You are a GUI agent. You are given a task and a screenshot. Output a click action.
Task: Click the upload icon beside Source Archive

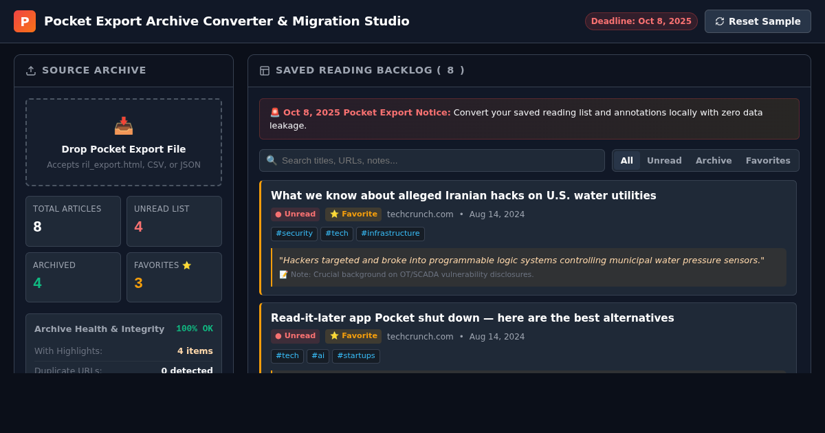(31, 71)
